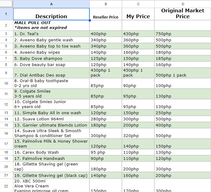Select column A header

pyautogui.click(x=51, y=4)
